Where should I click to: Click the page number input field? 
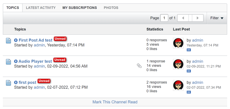coord(164,18)
